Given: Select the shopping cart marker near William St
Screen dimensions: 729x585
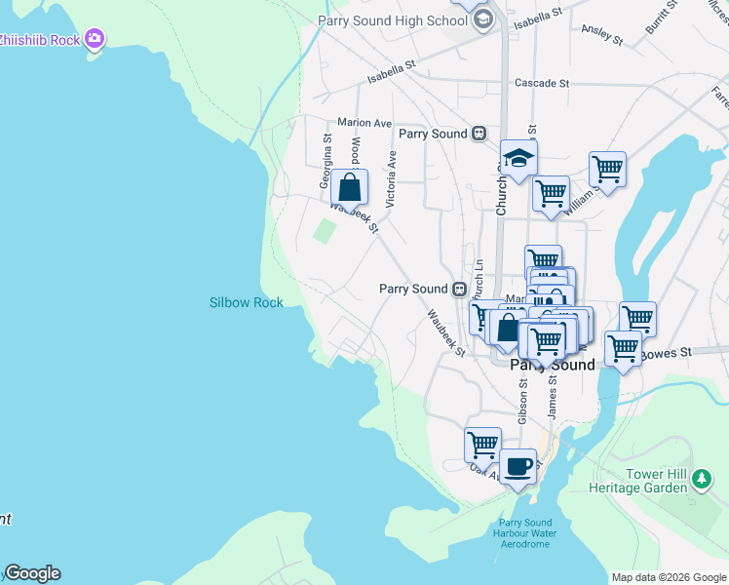Looking at the screenshot, I should click(551, 196).
